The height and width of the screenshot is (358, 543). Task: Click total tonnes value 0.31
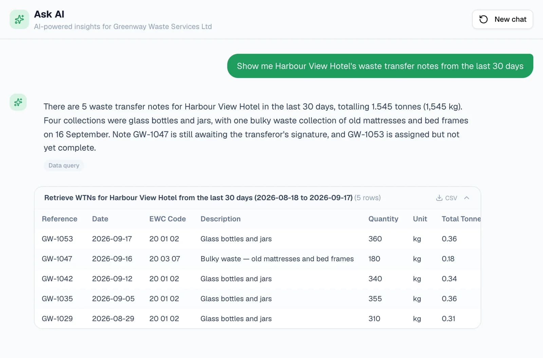click(x=448, y=319)
